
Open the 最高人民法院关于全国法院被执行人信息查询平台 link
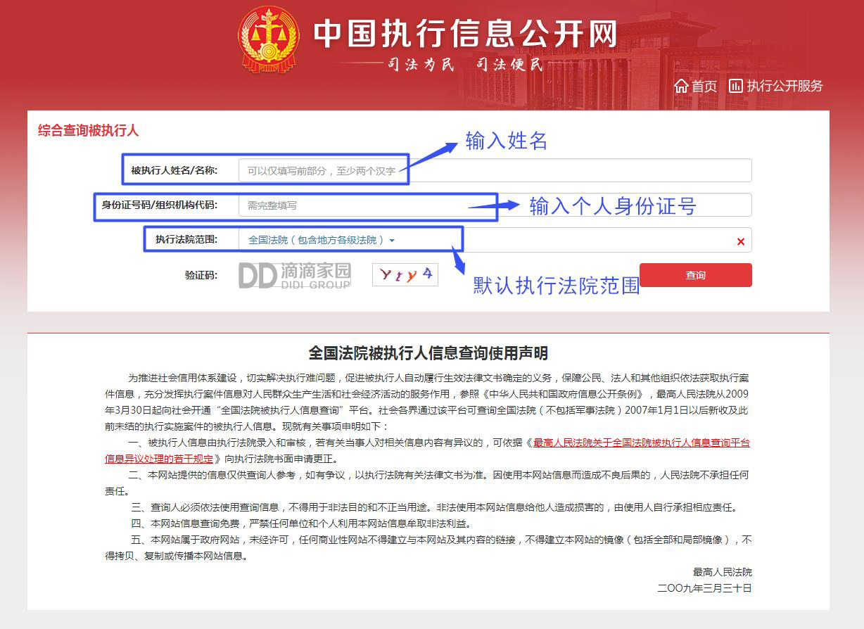(427, 450)
